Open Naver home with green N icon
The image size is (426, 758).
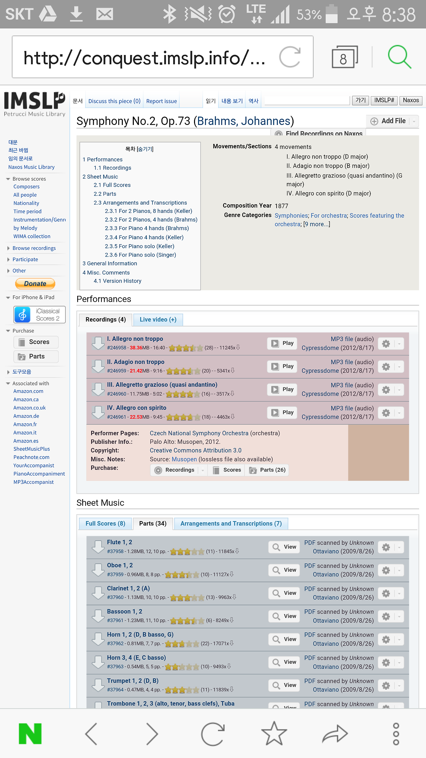[30, 733]
